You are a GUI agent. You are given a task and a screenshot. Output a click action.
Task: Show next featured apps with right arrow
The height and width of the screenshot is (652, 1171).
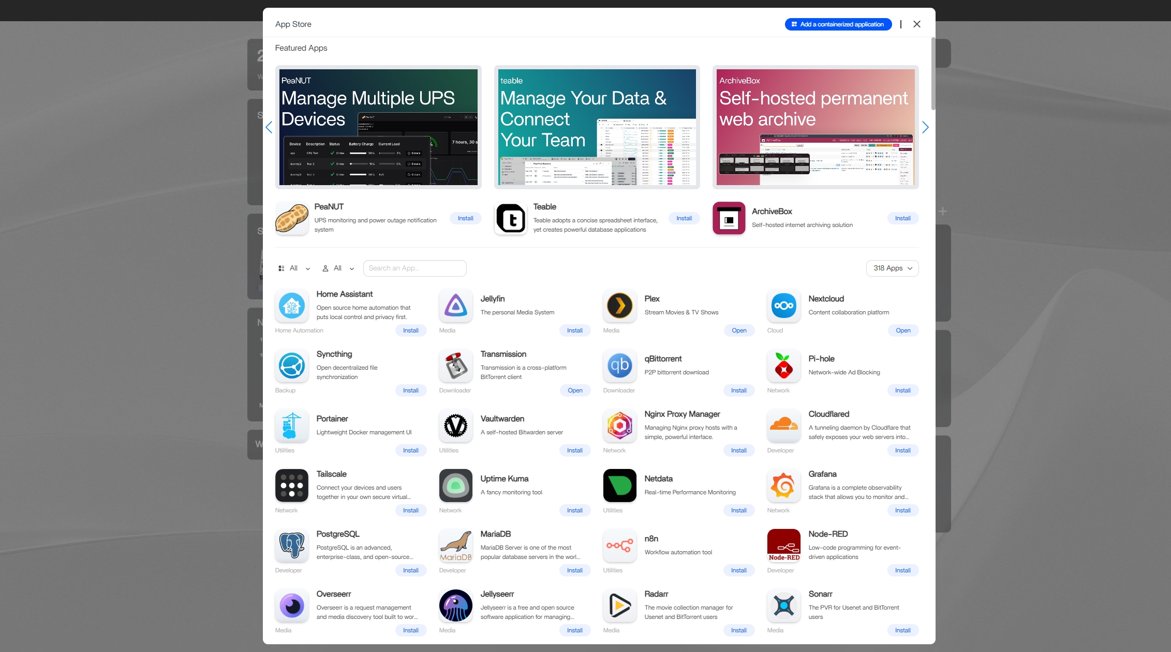click(925, 127)
